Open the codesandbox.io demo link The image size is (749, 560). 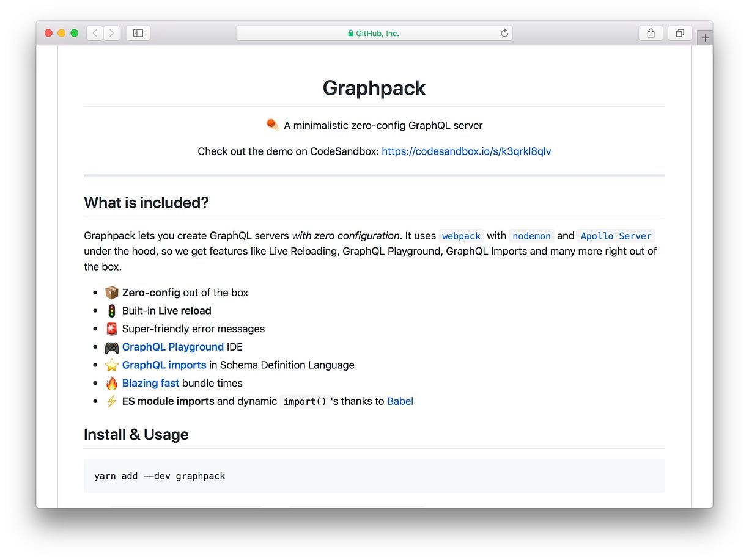pyautogui.click(x=466, y=151)
